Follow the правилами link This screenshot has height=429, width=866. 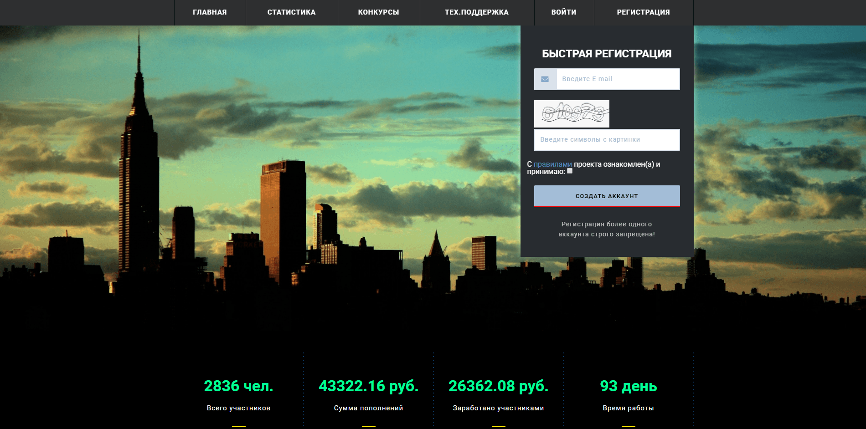click(x=552, y=164)
